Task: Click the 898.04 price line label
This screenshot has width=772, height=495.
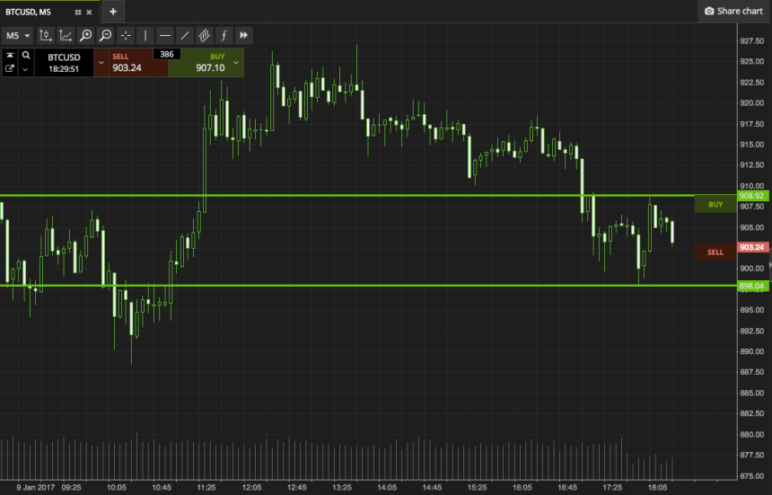Action: tap(753, 286)
